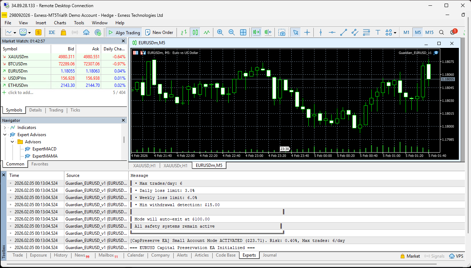This screenshot has width=471, height=268.
Task: Close the Navigator panel
Action: (124, 120)
